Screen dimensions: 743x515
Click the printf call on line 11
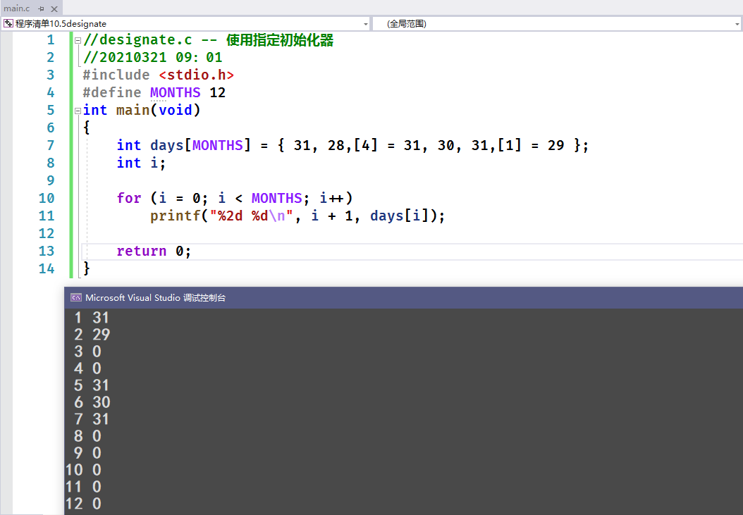(x=176, y=216)
